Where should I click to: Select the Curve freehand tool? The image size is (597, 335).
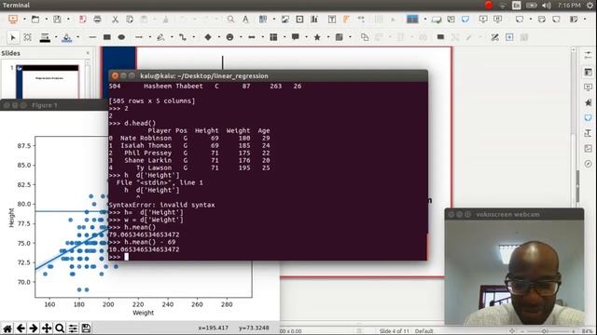click(x=160, y=37)
